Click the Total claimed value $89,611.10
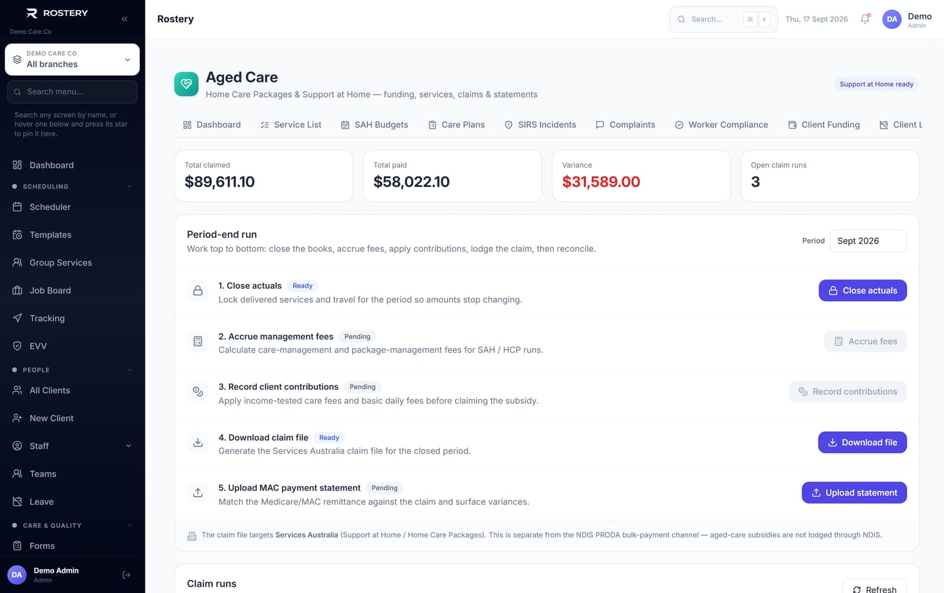Screen dimensions: 944x593 pos(220,182)
